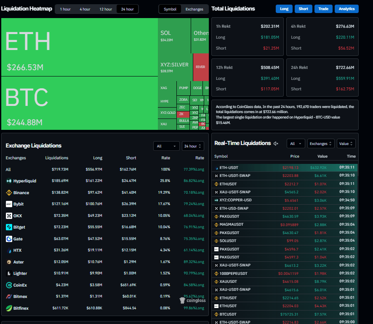
Task: Click the Short column header in exchanges table
Action: click(x=131, y=158)
